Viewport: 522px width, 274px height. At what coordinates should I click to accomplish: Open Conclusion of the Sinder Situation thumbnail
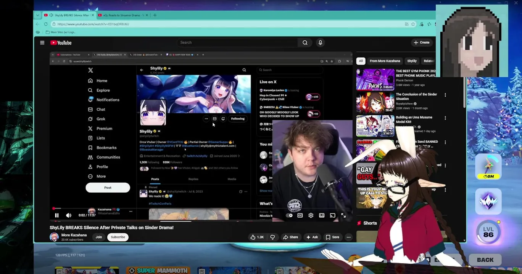coord(375,103)
